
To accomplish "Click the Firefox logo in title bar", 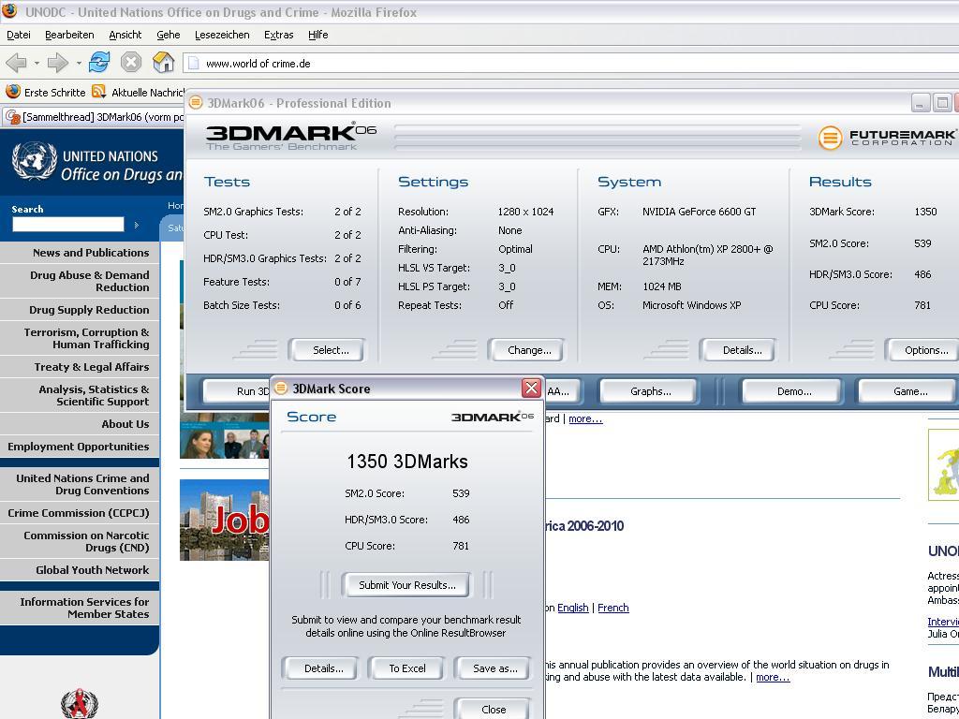I will tap(9, 11).
